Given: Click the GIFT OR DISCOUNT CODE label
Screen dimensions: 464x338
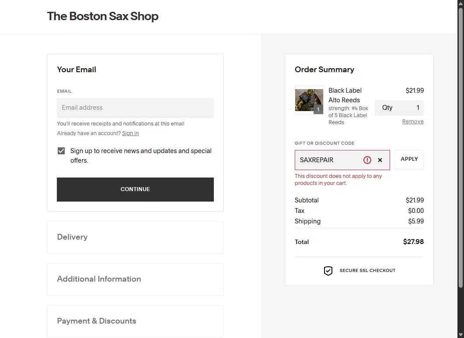Looking at the screenshot, I should tap(324, 143).
